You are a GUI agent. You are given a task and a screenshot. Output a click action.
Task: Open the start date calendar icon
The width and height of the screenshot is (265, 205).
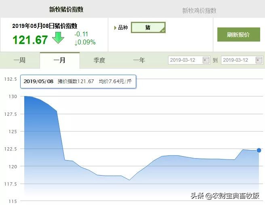click(206, 60)
